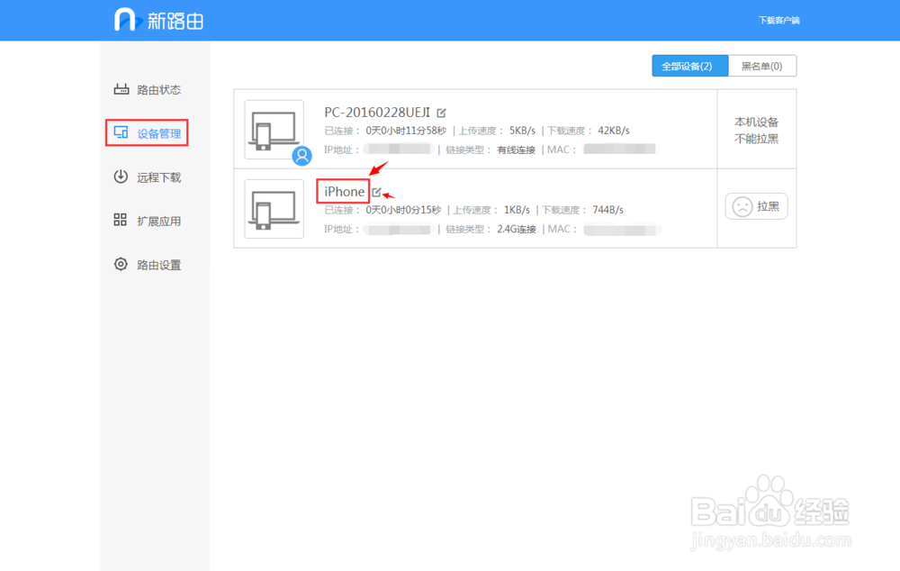The width and height of the screenshot is (900, 571).
Task: Click the PC-20160228UEJI device thumbnail
Action: 274,129
